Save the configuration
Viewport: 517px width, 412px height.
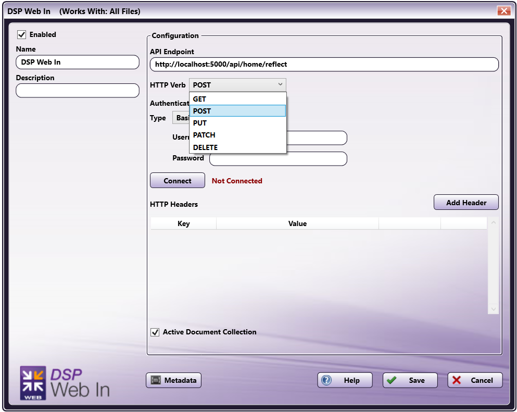[410, 380]
